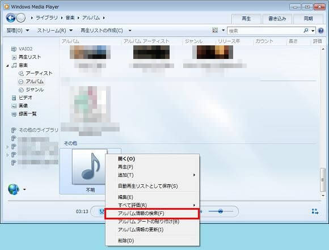Select the first blurred album cover thumbnail

coord(90,52)
